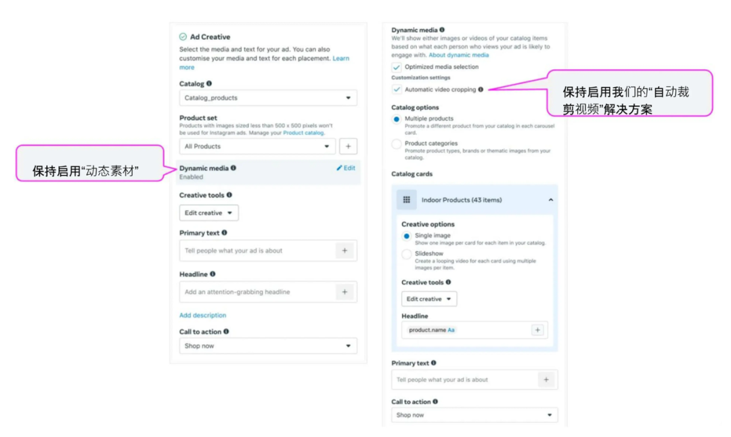Open the About dynamic media link
This screenshot has height=437, width=731.
tap(458, 55)
